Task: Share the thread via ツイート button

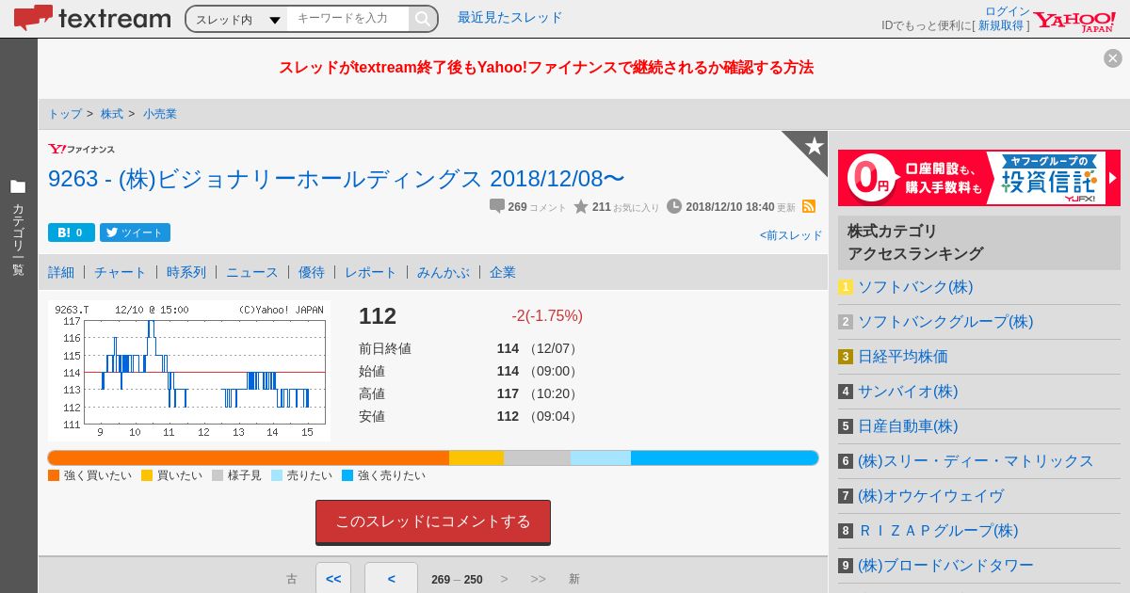Action: coord(135,232)
